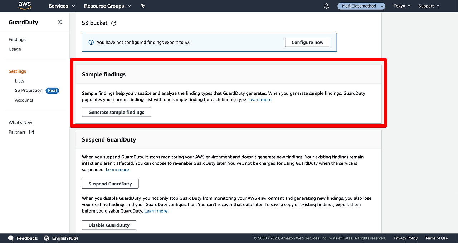
Task: Open Usage in the sidebar
Action: [15, 49]
